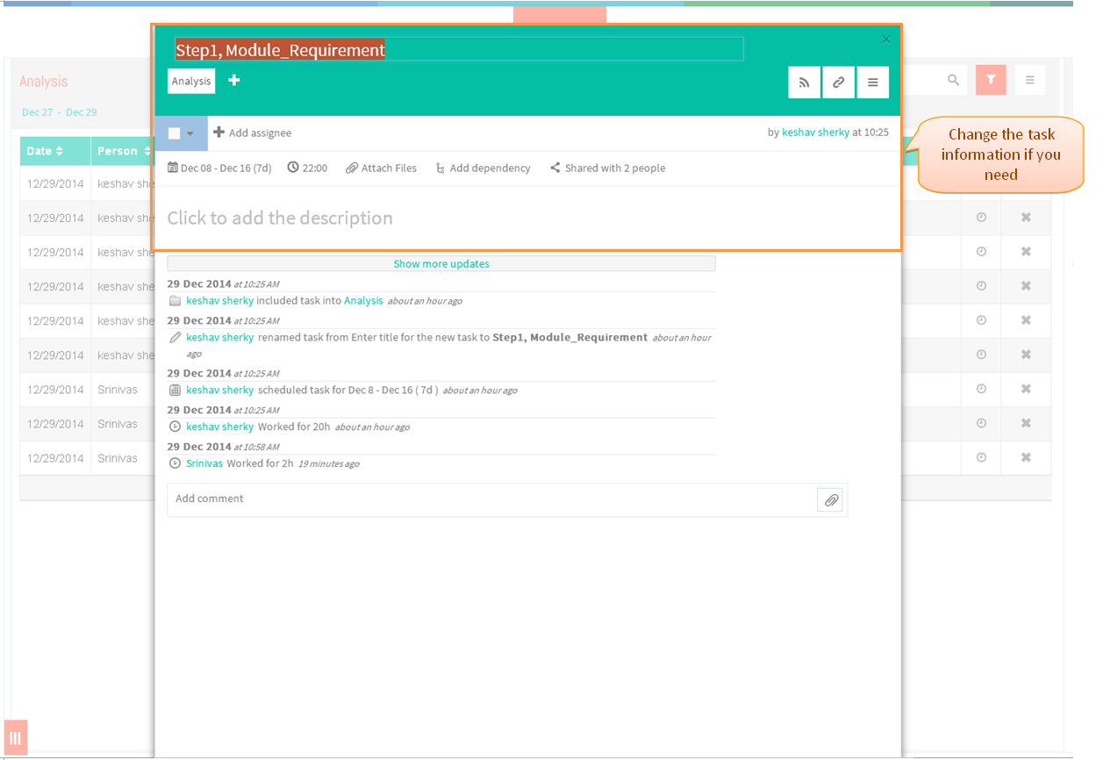Click the search magnifier icon in background
This screenshot has width=1110, height=760.
953,80
